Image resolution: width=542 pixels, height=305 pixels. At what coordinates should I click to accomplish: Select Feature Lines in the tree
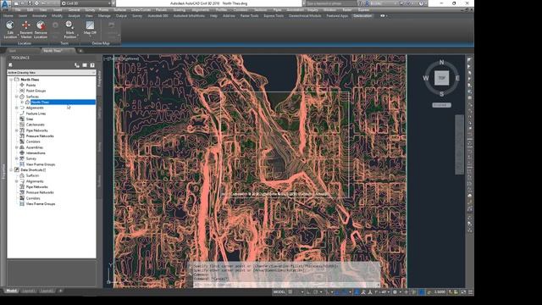pyautogui.click(x=36, y=114)
